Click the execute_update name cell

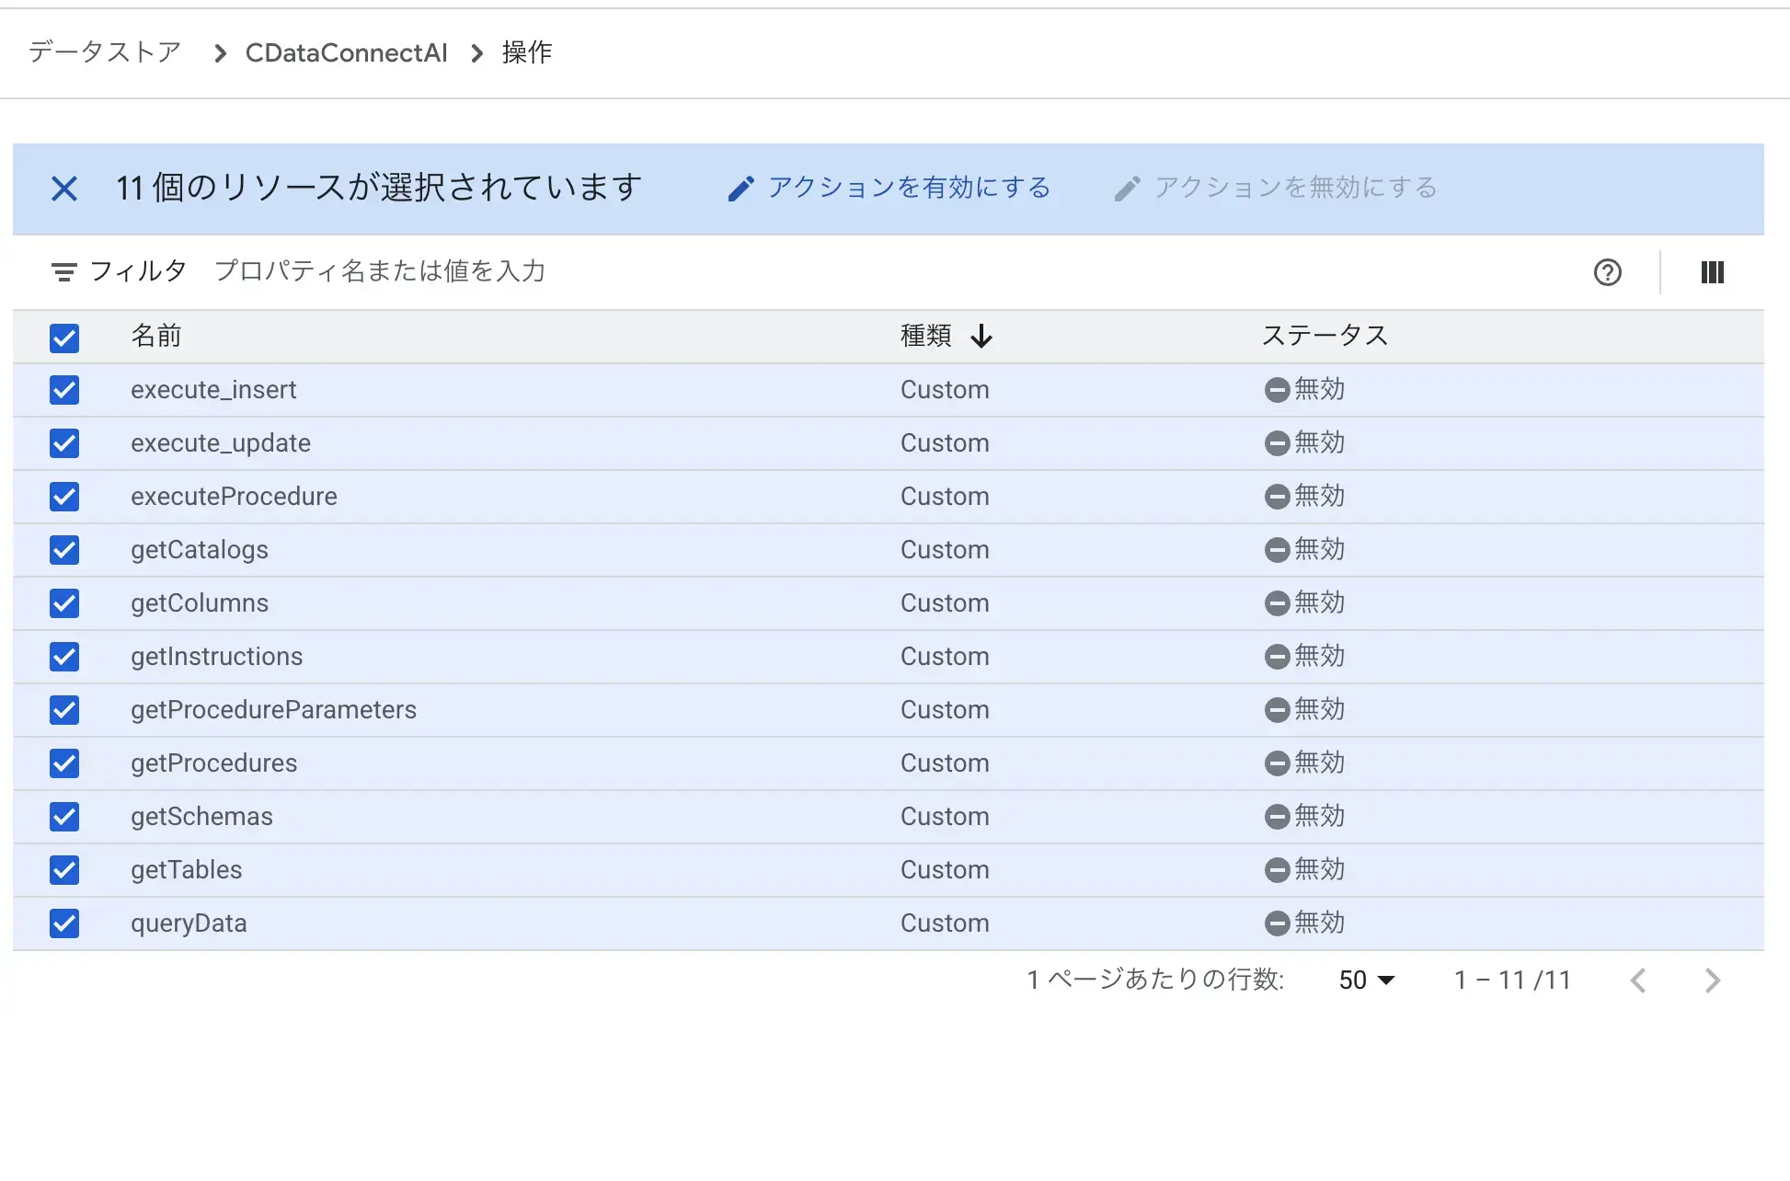coord(221,443)
